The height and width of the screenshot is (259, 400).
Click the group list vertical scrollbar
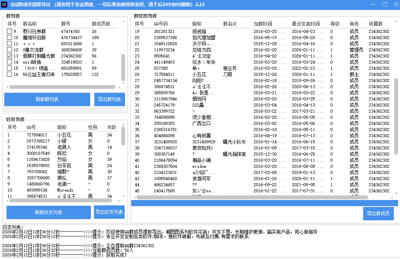click(x=123, y=67)
